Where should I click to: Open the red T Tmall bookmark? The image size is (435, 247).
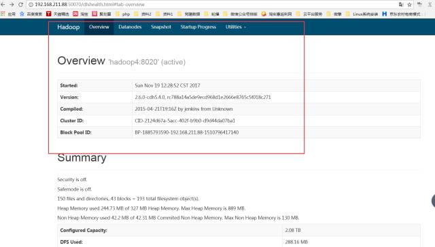pos(48,14)
